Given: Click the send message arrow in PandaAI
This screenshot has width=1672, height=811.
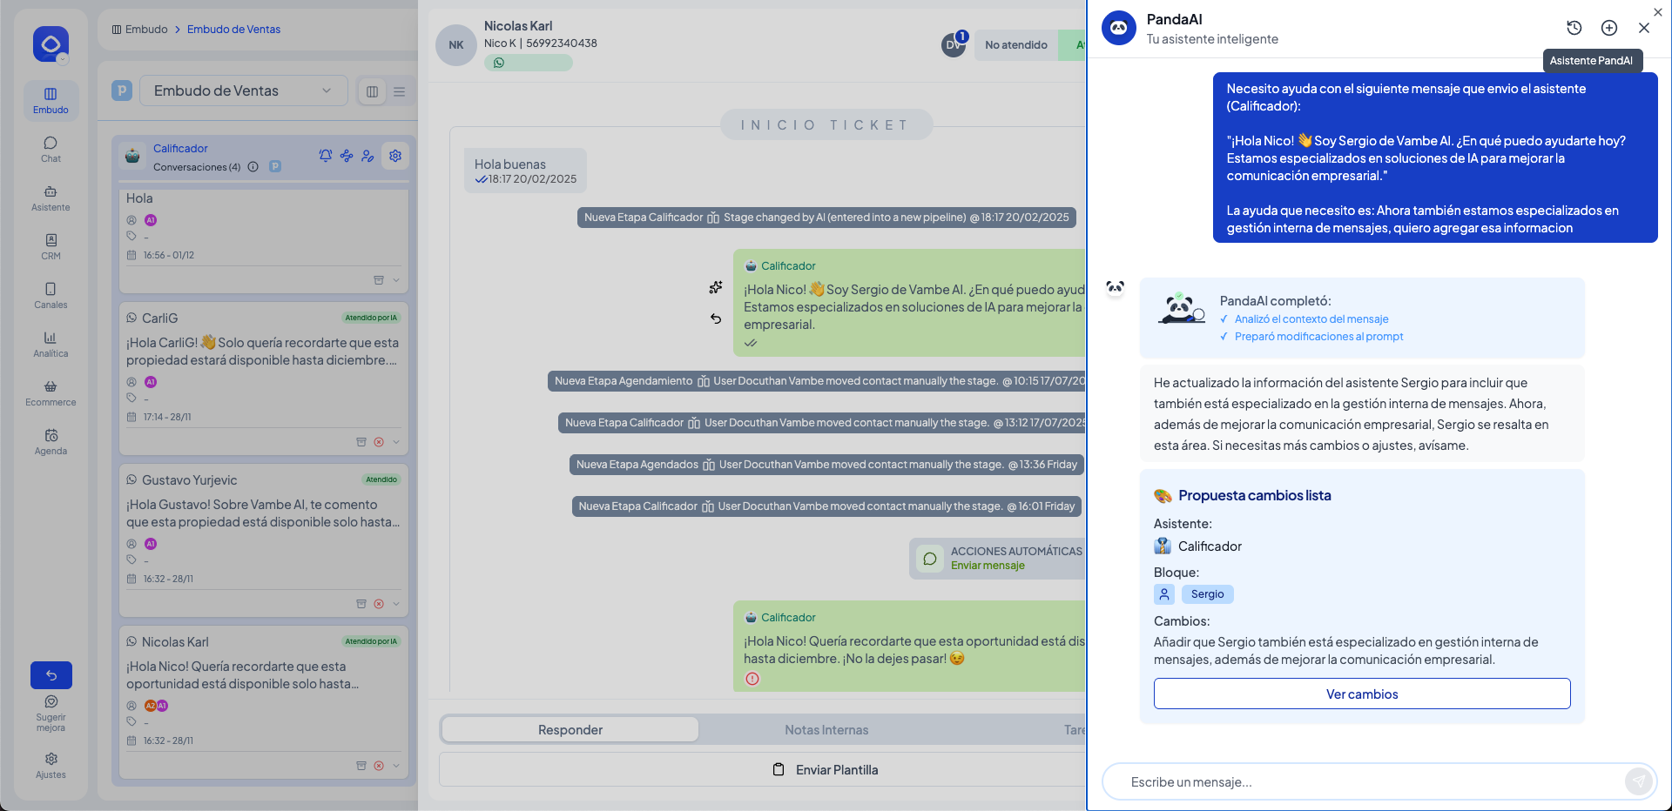Looking at the screenshot, I should click(x=1638, y=781).
